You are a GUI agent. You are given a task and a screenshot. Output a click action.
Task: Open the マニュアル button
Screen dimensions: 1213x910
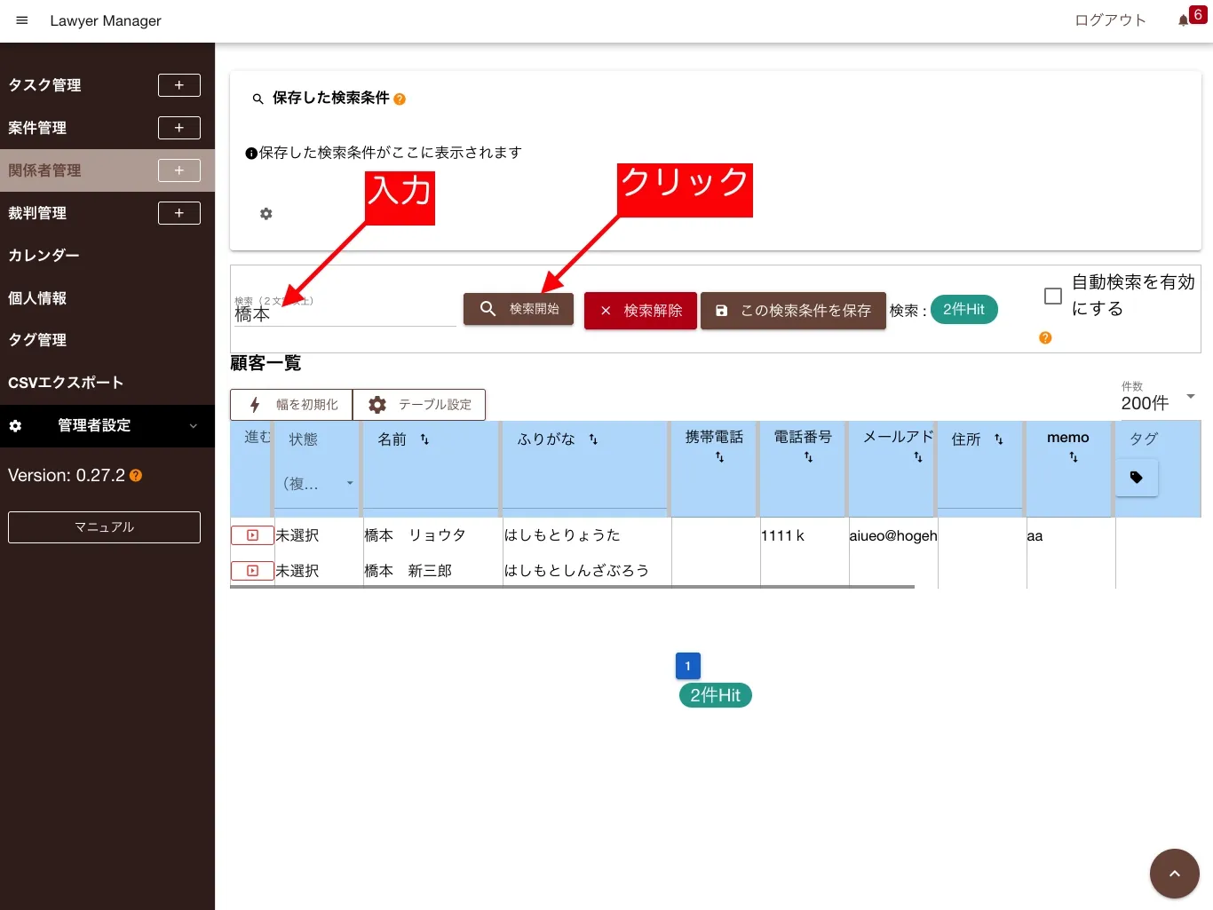pos(104,527)
